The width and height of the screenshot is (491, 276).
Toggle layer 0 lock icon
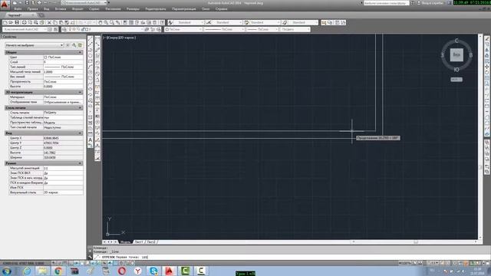click(83, 29)
